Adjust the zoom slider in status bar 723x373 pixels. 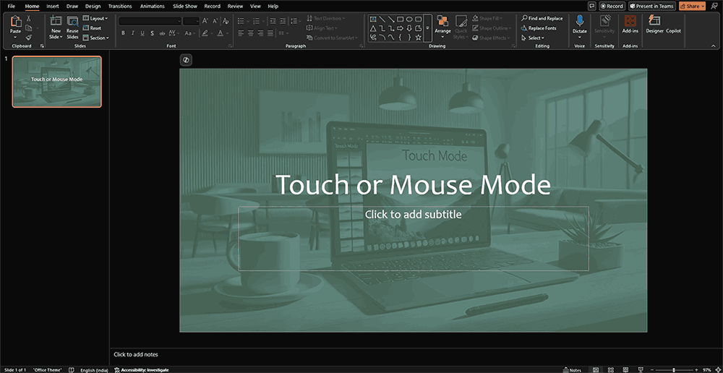[674, 370]
